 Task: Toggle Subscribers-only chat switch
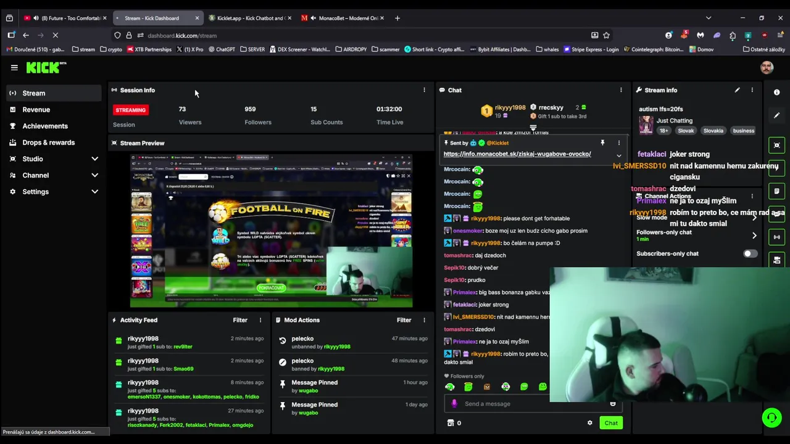pyautogui.click(x=750, y=253)
